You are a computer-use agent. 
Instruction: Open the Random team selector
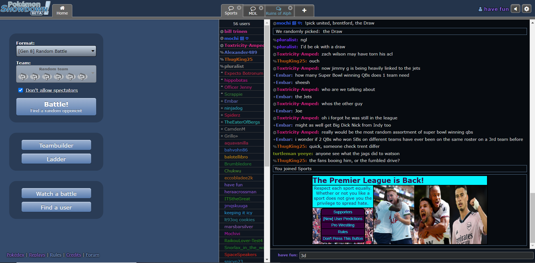pos(56,74)
